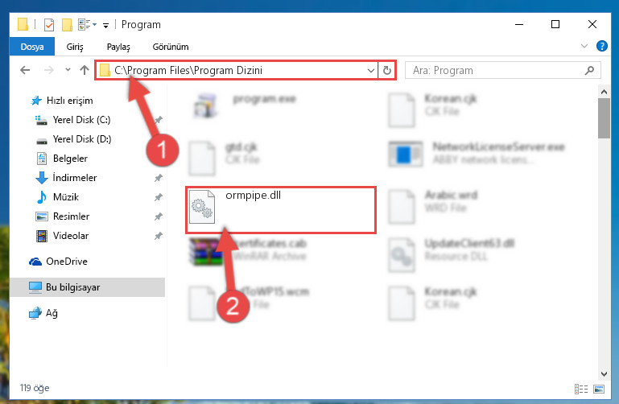Screen dimensions: 619x404
Task: Expand the address bar history dropdown
Action: (x=371, y=71)
